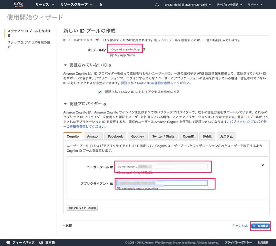
Task: Switch to the Google+ provider tab
Action: click(137, 136)
